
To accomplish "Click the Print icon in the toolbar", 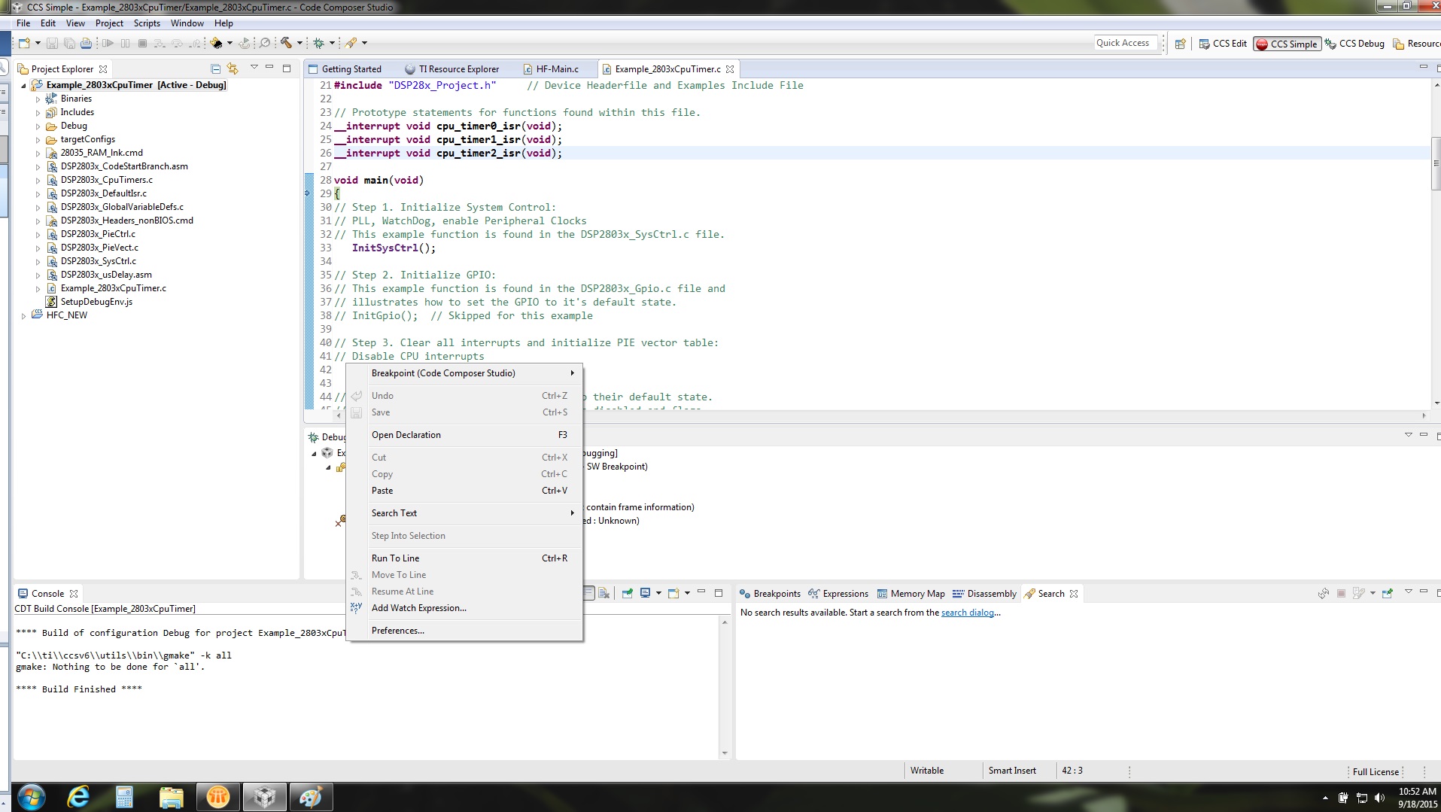I will point(86,43).
